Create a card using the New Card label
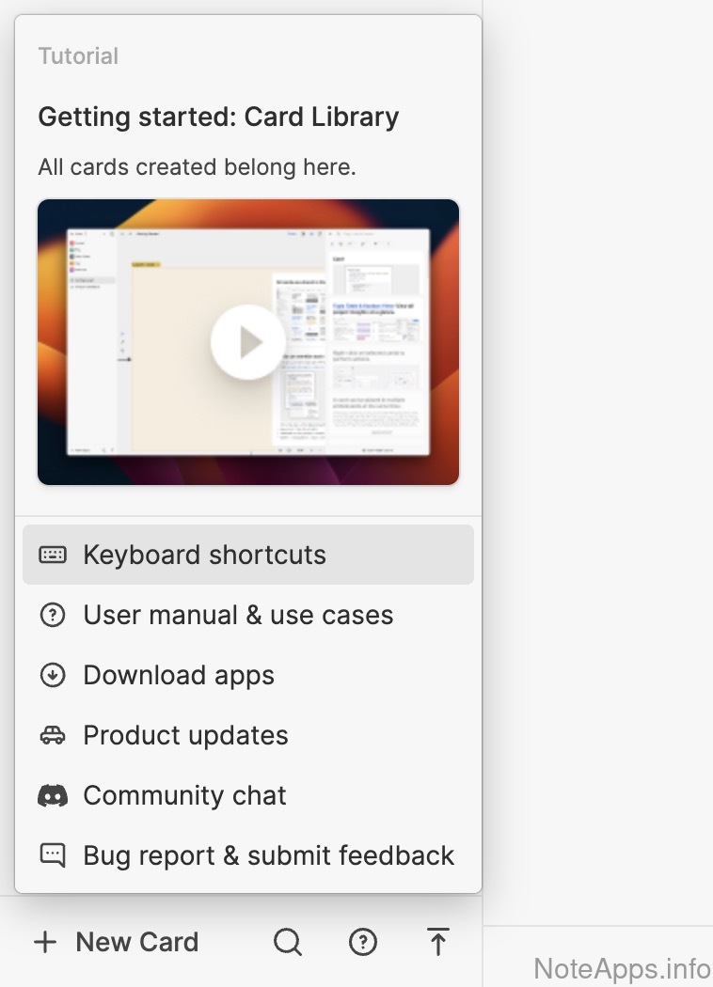 point(137,942)
